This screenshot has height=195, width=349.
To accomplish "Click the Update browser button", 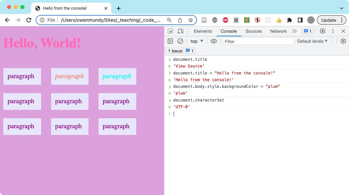I will [x=329, y=20].
